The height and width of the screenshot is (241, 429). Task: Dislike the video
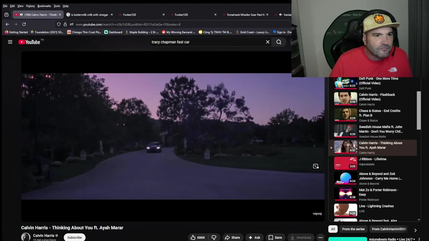[214, 237]
